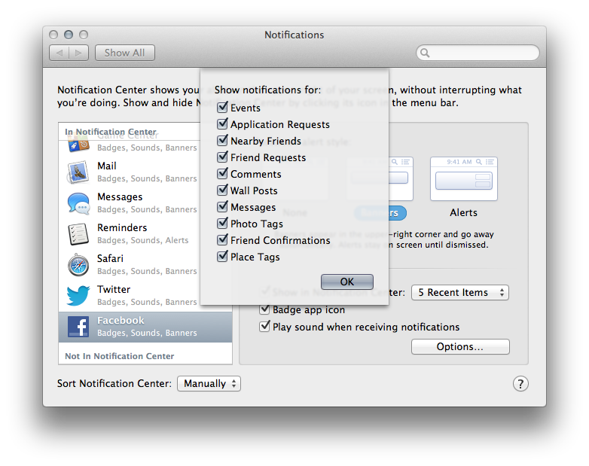The image size is (589, 466).
Task: Select the Mail app icon
Action: pyautogui.click(x=78, y=172)
